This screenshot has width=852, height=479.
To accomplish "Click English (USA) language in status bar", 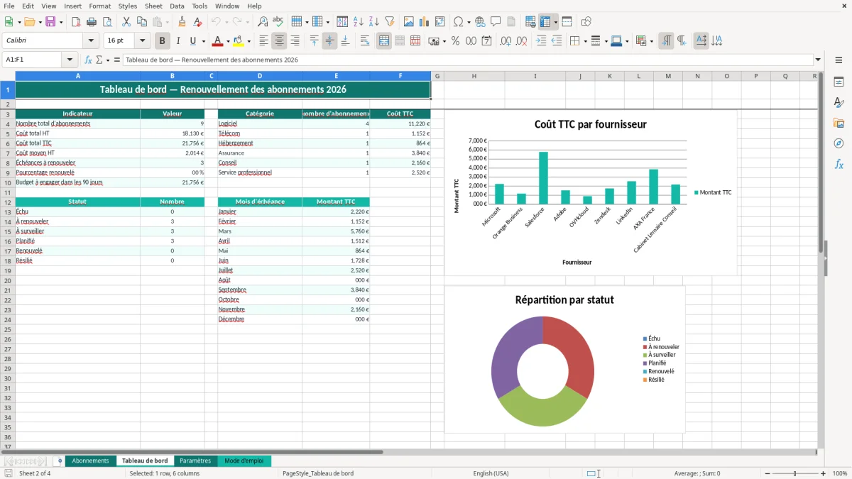I will click(491, 473).
